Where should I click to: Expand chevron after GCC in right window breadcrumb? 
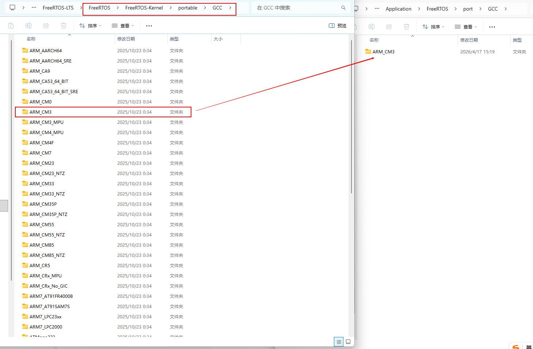(506, 9)
